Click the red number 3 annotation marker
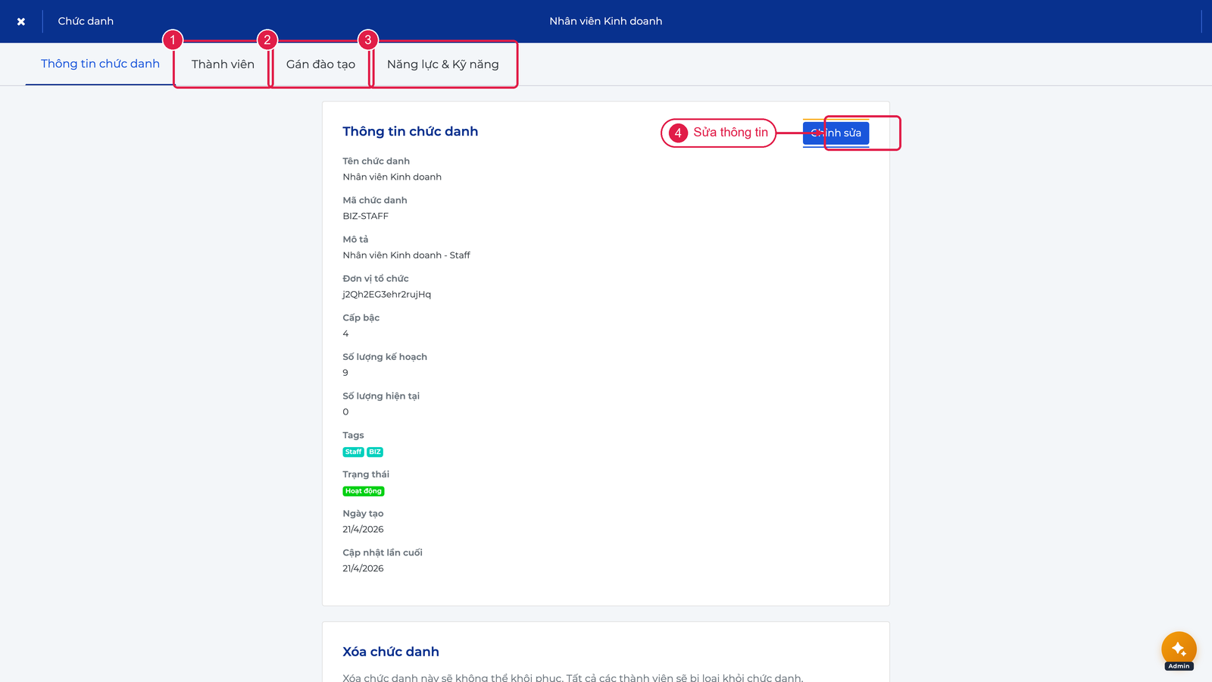Viewport: 1212px width, 682px height. [368, 40]
